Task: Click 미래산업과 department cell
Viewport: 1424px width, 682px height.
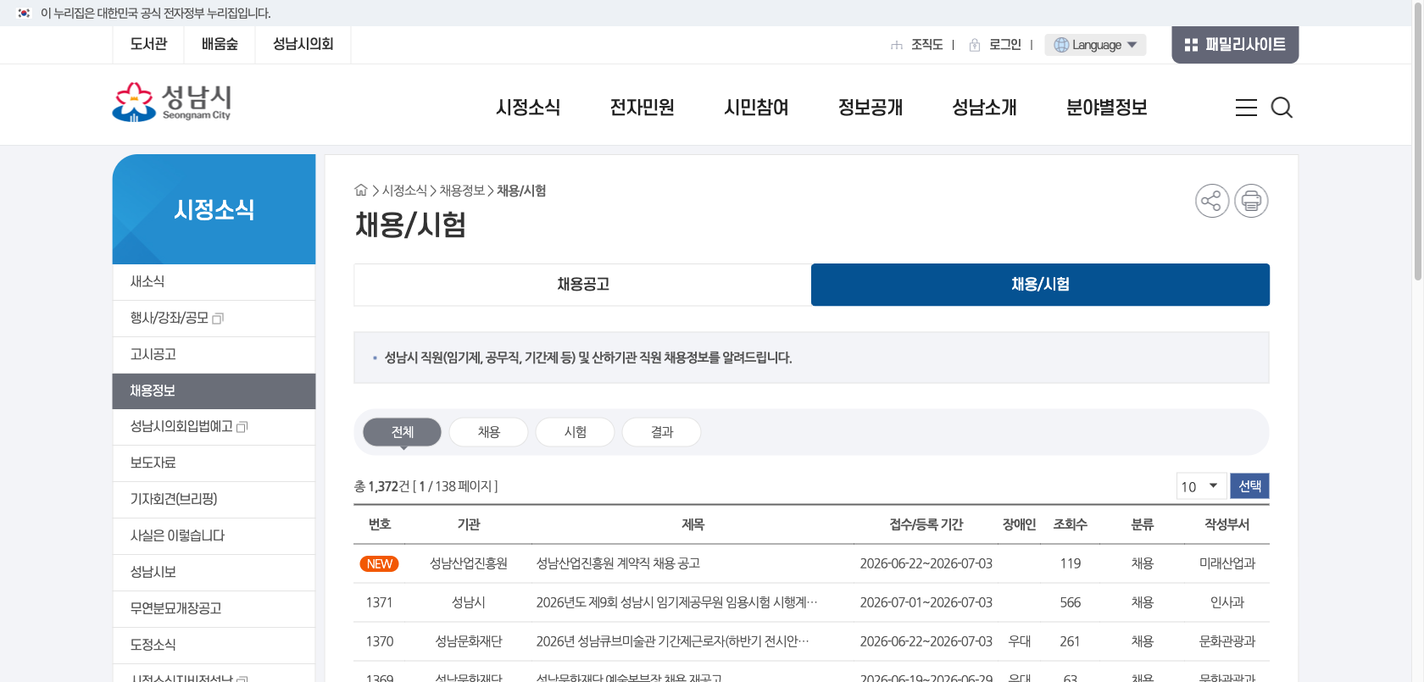Action: [x=1227, y=563]
